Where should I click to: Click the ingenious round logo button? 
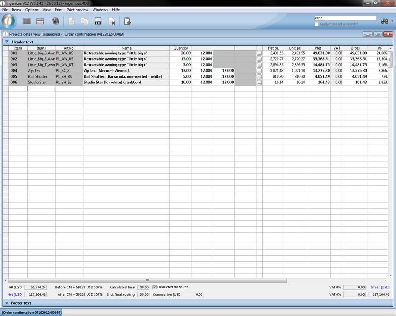pos(8,21)
